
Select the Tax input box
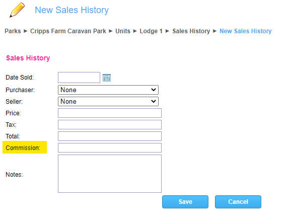[x=110, y=125]
